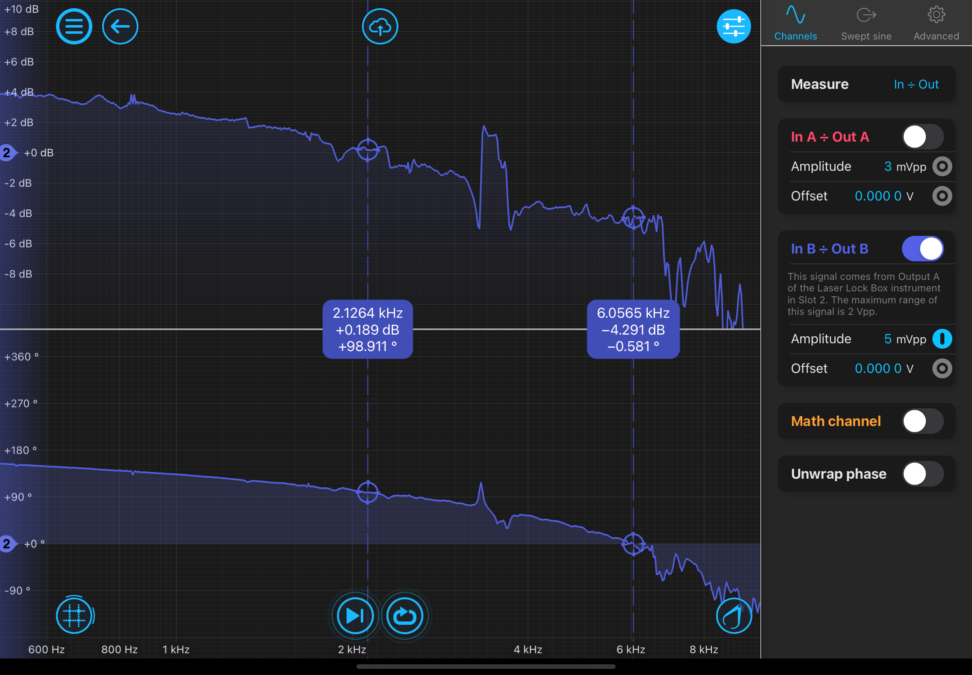This screenshot has width=972, height=675.
Task: Tap the 6.0565 kHz cursor readout
Action: point(633,329)
